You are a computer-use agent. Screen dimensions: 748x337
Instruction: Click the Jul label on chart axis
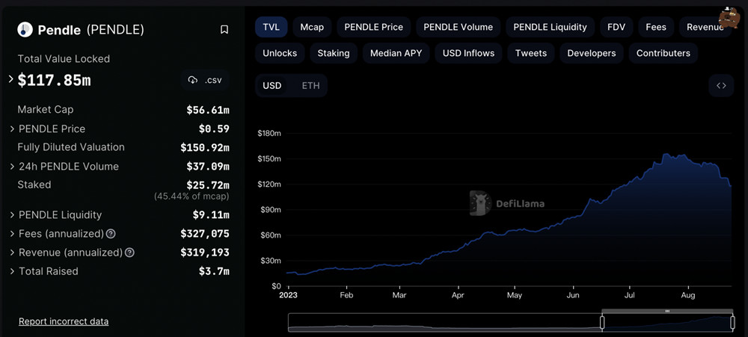[x=630, y=296]
